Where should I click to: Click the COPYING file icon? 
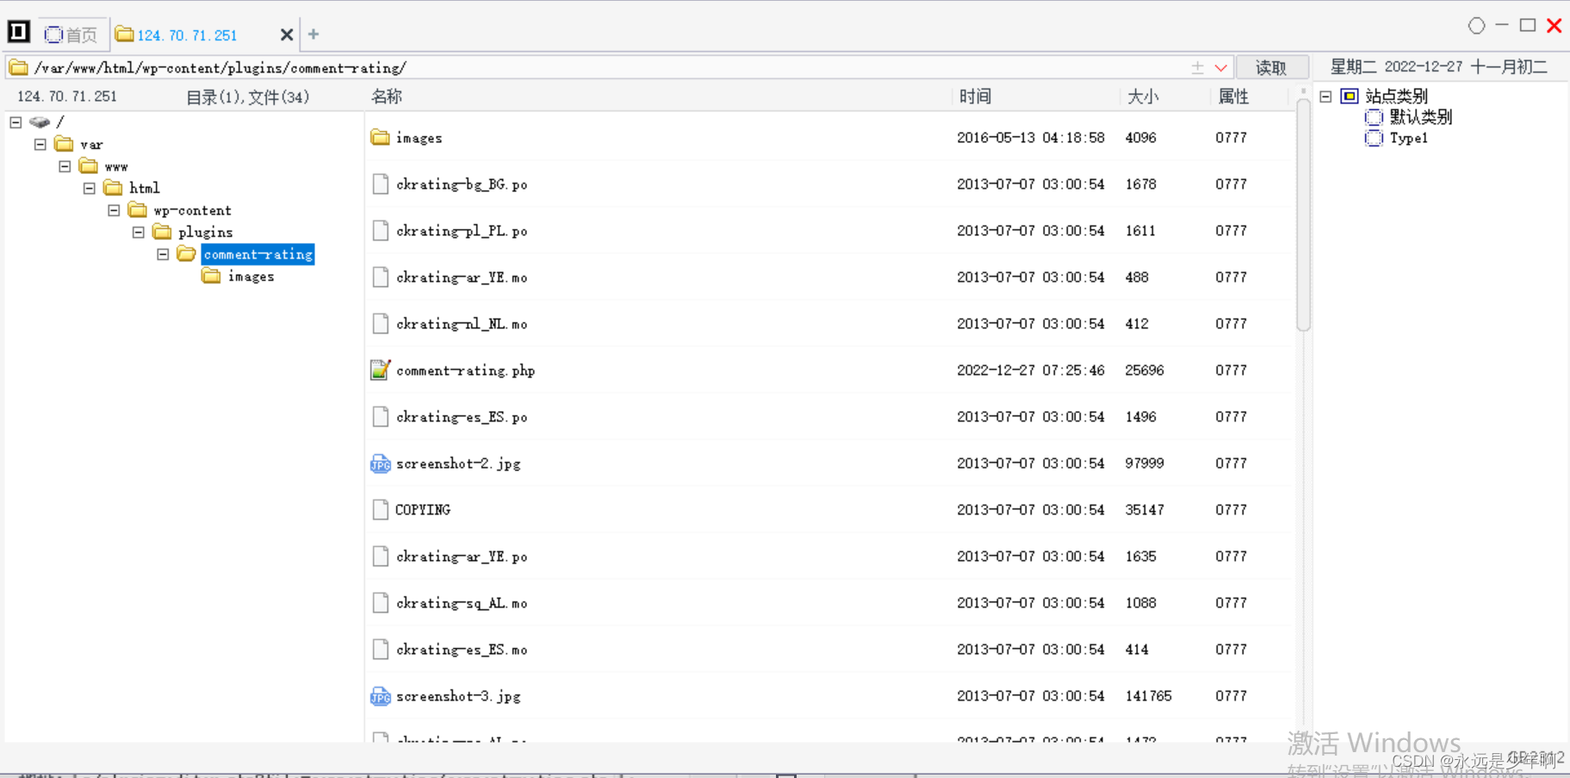pos(380,509)
